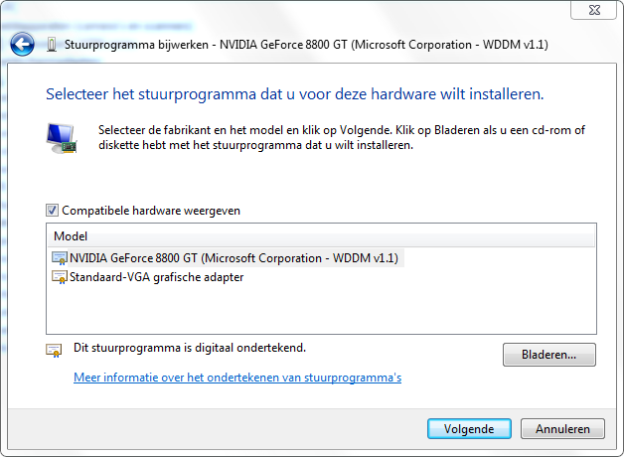Click the digital signature certificate icon

54,350
